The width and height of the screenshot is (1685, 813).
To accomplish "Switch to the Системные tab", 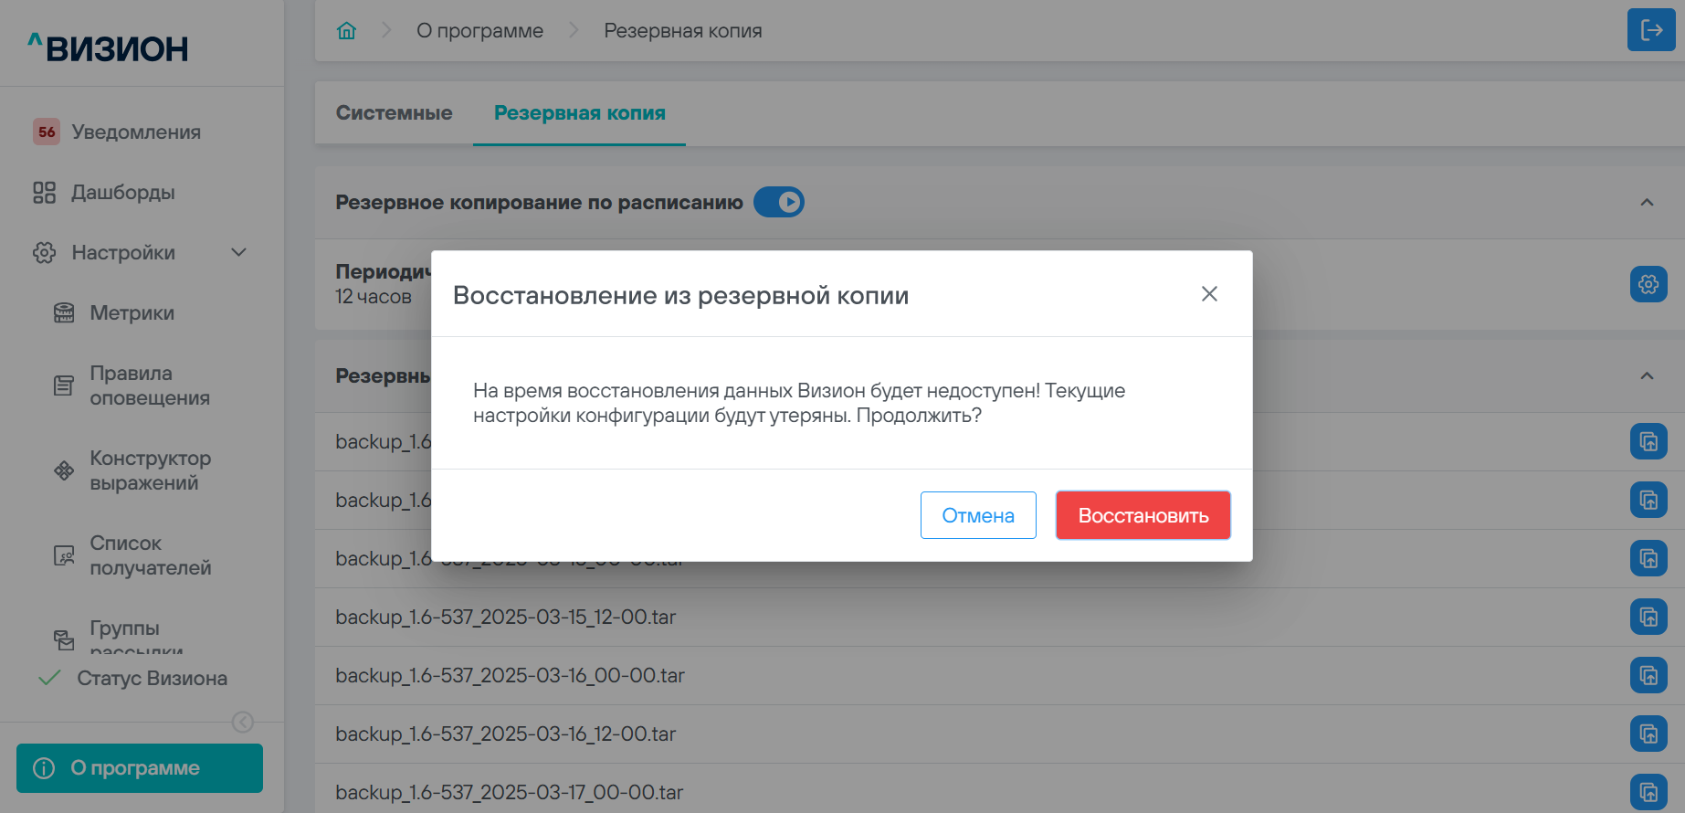I will point(394,113).
